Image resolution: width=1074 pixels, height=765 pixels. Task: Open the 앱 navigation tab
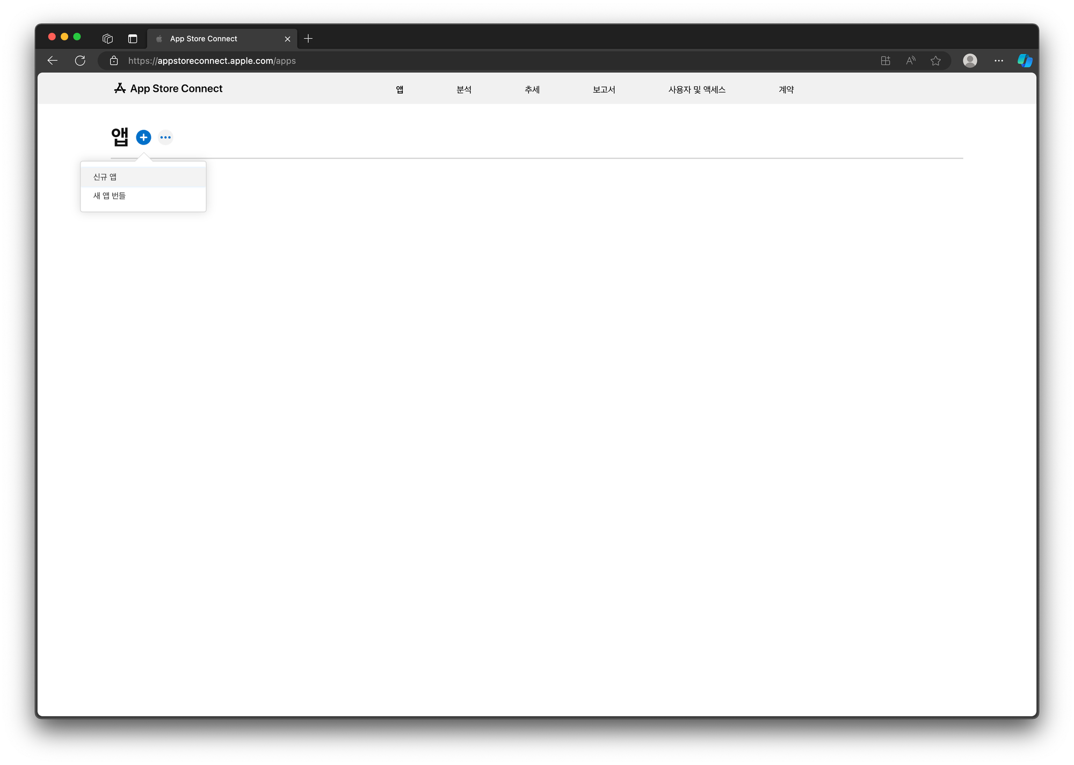[400, 90]
